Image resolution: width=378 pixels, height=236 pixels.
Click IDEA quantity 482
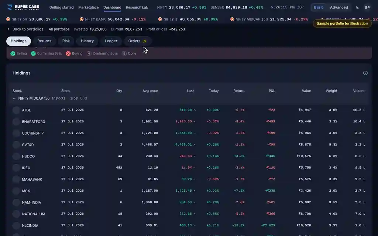point(119,168)
